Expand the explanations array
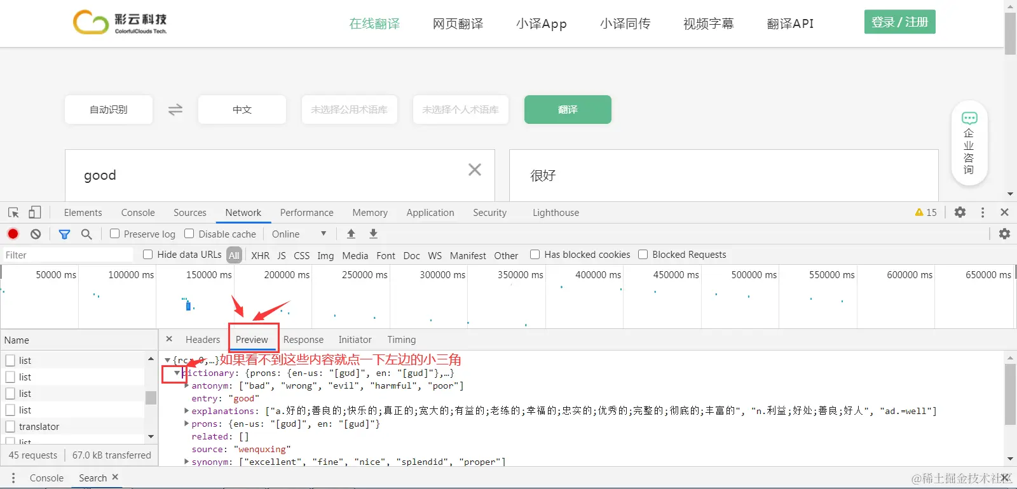 (x=186, y=411)
